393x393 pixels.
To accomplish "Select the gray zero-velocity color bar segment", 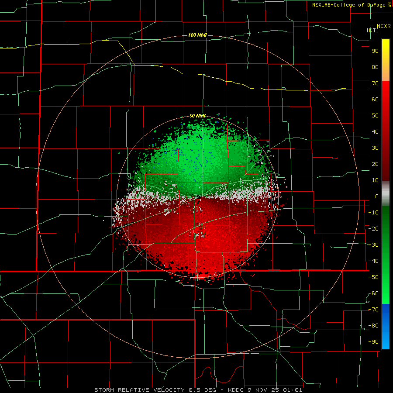I will 386,193.
